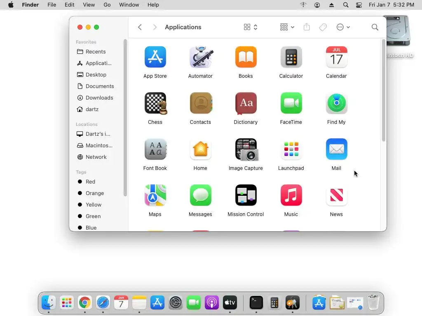422x316 pixels.
Task: Select the Mail app icon
Action: click(x=336, y=149)
